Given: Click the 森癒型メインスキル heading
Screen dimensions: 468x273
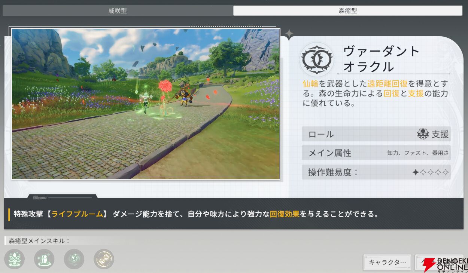Looking at the screenshot, I should click(x=39, y=241).
